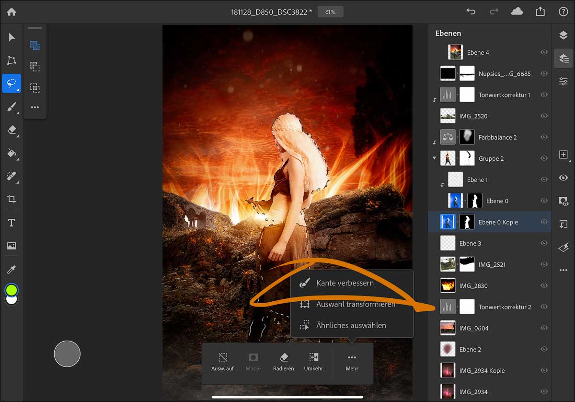
Task: Hide the Ebene 4 layer
Action: [544, 52]
